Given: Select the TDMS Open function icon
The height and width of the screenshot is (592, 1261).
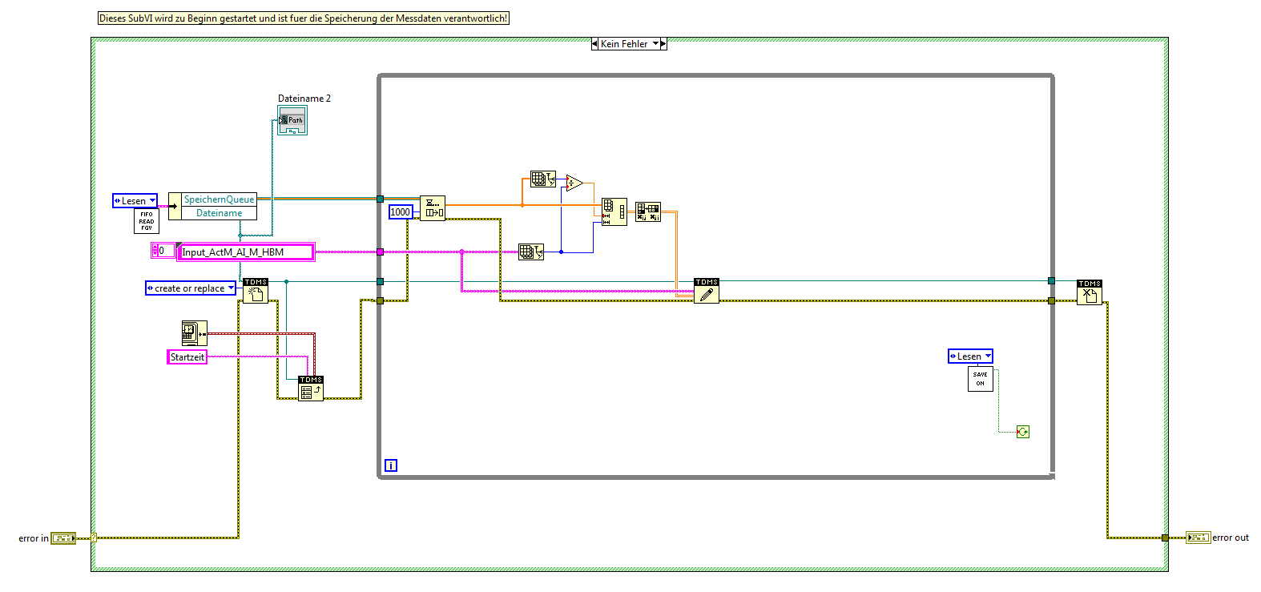Looking at the screenshot, I should click(x=256, y=291).
